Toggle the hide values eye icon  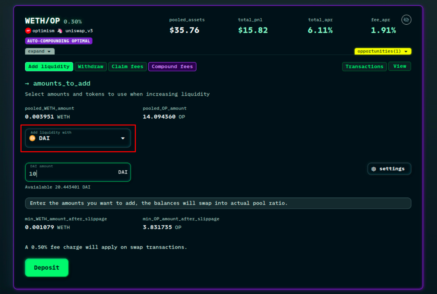tap(406, 20)
